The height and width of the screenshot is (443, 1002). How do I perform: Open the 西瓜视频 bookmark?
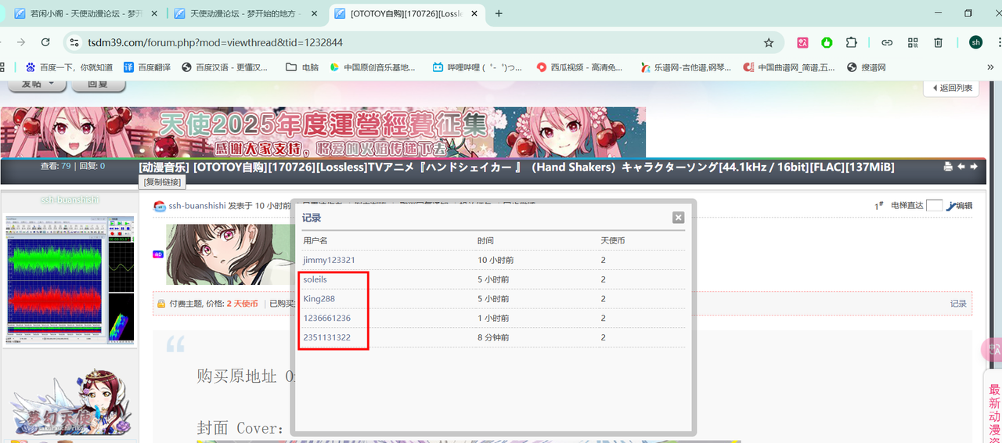click(580, 67)
